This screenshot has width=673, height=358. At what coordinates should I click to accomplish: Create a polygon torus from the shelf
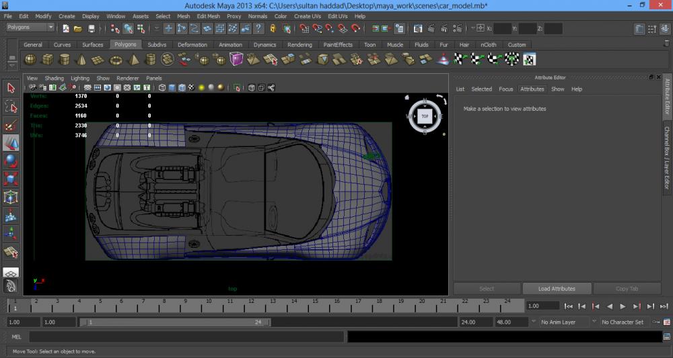(116, 60)
